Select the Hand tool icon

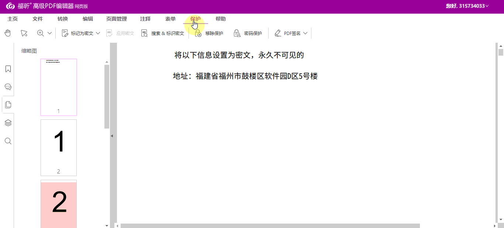tap(8, 33)
